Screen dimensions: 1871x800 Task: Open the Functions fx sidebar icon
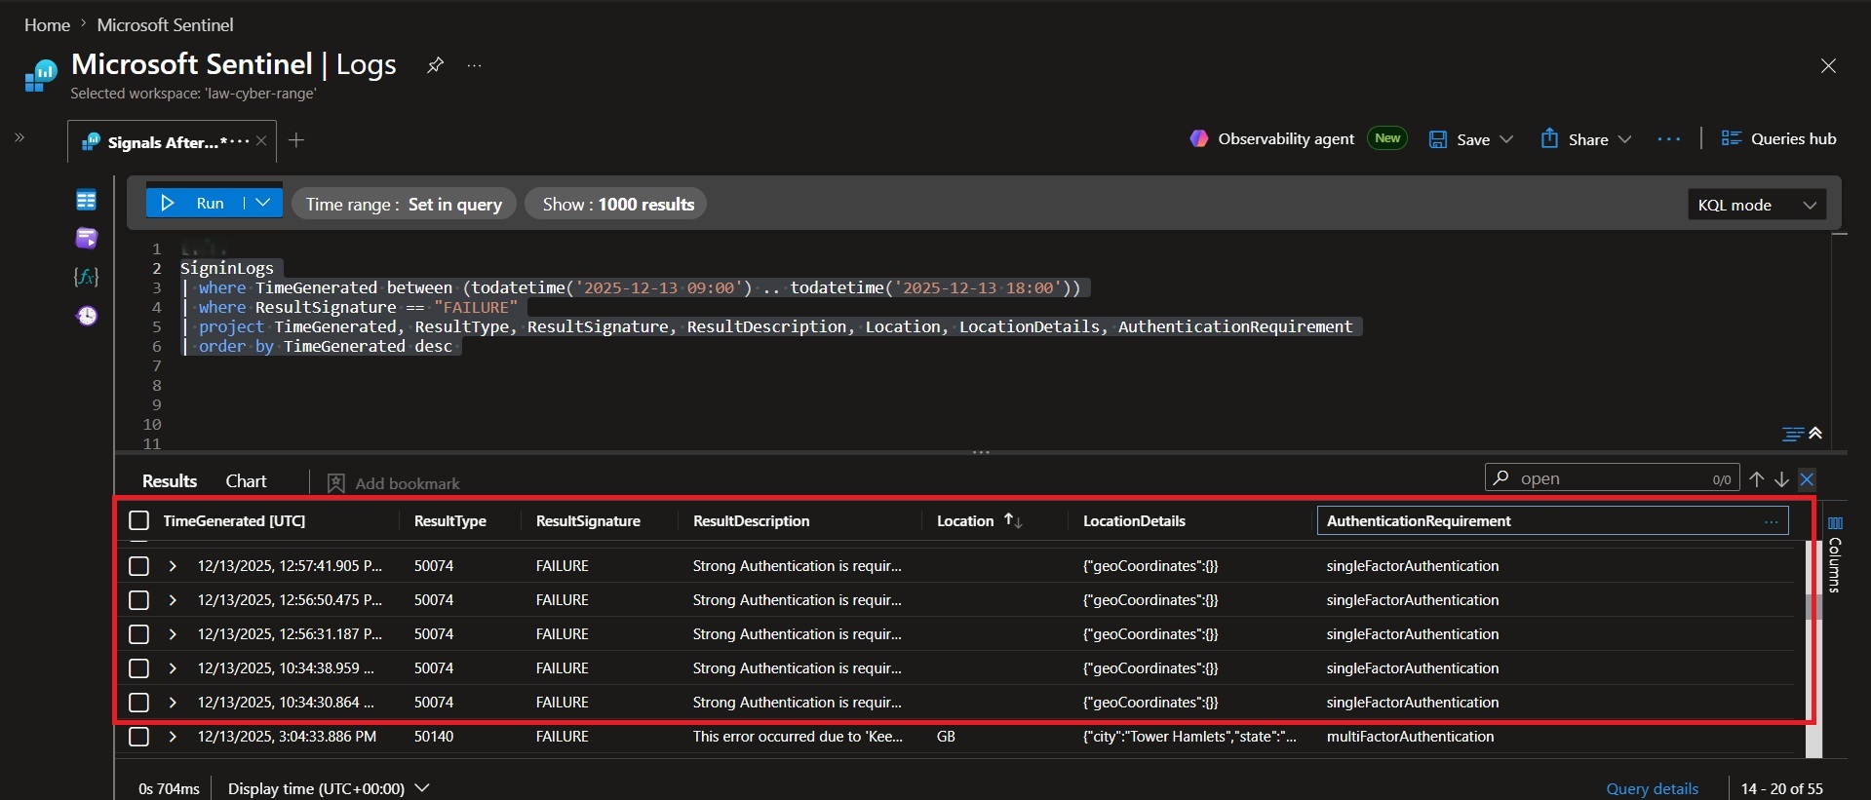pos(86,277)
